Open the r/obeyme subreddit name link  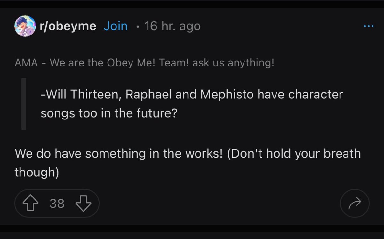[68, 26]
